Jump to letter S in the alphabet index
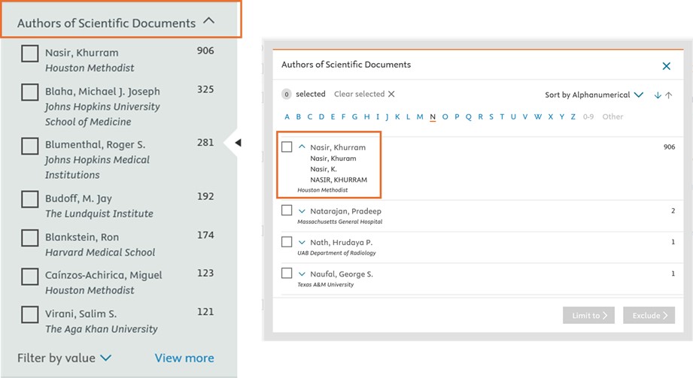The width and height of the screenshot is (693, 378). point(491,116)
